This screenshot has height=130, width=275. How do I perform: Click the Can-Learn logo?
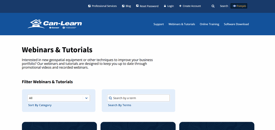coord(55,24)
